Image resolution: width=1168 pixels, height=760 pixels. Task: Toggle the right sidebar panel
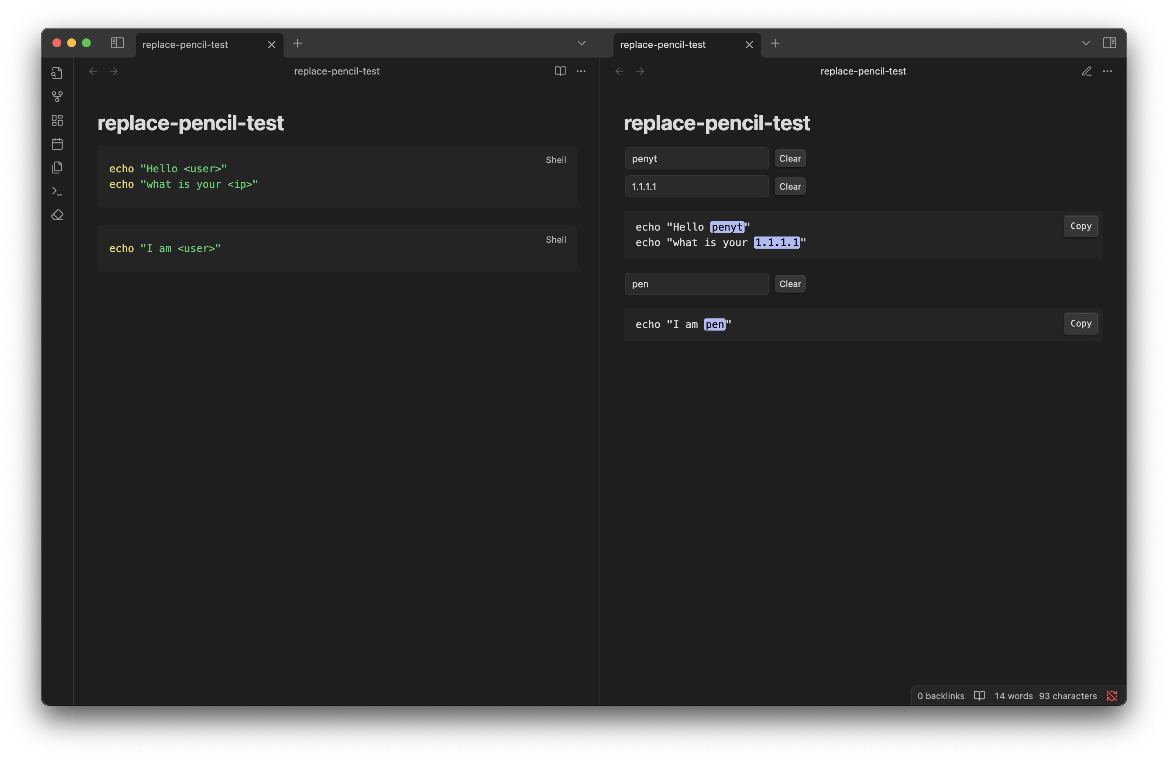coord(1110,43)
